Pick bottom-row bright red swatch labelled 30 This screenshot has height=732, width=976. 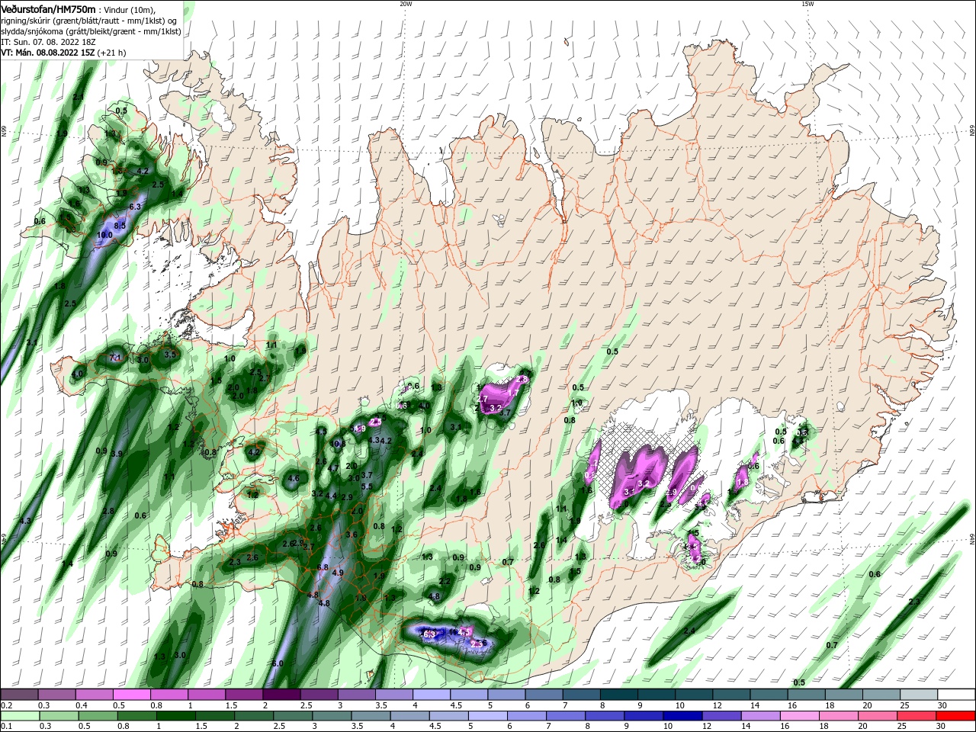coord(955,716)
